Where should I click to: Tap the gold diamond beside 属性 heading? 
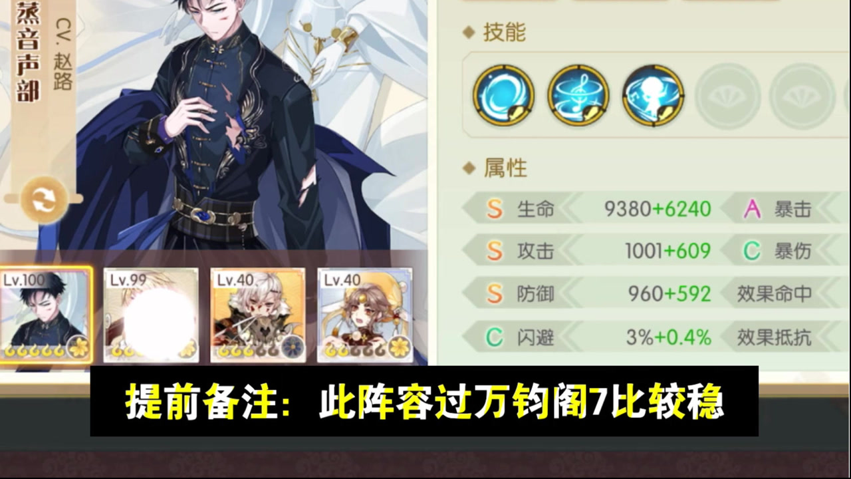click(469, 168)
